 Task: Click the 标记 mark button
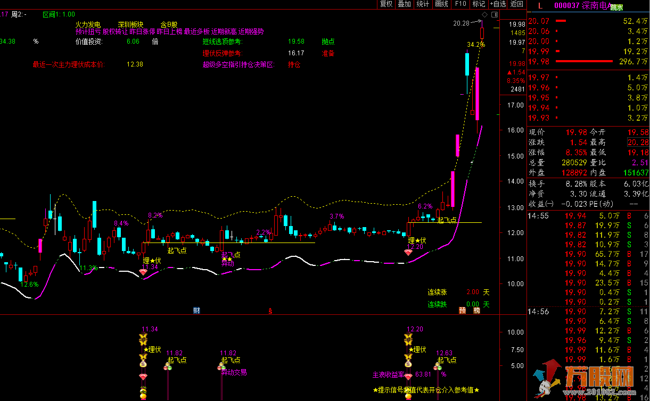[x=479, y=4]
